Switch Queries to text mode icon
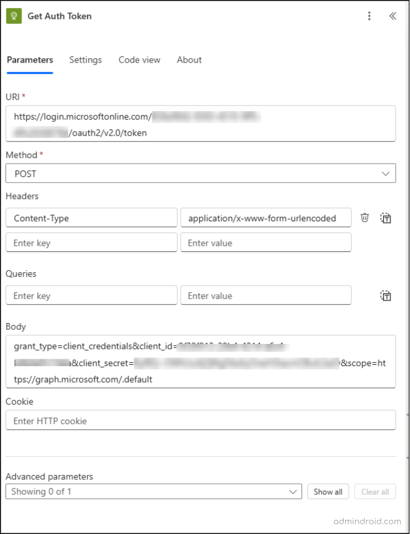Screen dimensions: 410x534 click(385, 296)
